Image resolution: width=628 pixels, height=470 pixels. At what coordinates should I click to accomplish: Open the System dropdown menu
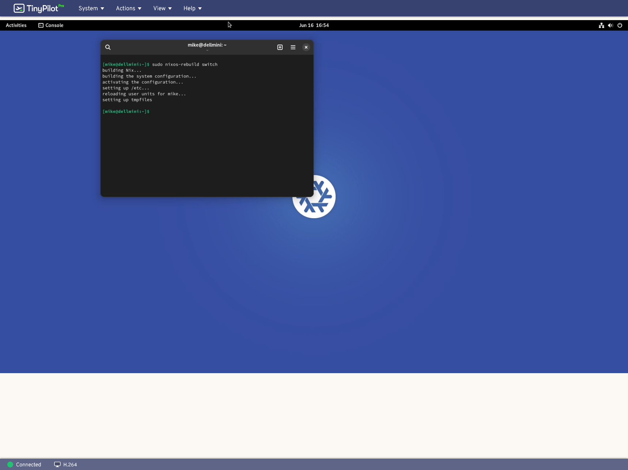point(91,8)
